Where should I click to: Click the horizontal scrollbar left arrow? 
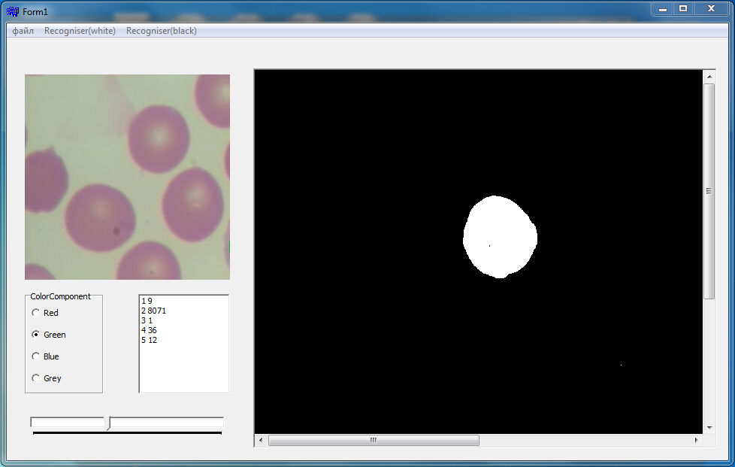pos(261,440)
